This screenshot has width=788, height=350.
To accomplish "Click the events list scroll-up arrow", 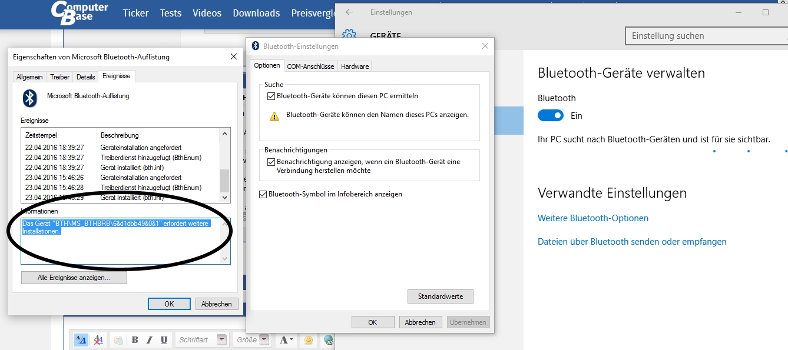I will [224, 134].
